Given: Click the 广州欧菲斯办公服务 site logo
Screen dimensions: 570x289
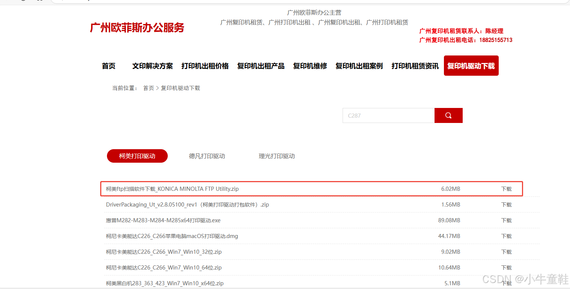Looking at the screenshot, I should point(137,27).
